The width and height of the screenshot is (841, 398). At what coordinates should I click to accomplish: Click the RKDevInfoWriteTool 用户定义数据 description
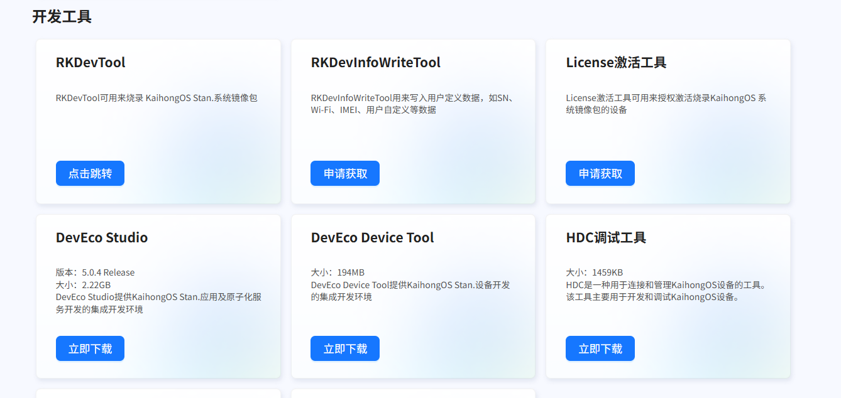tap(412, 104)
